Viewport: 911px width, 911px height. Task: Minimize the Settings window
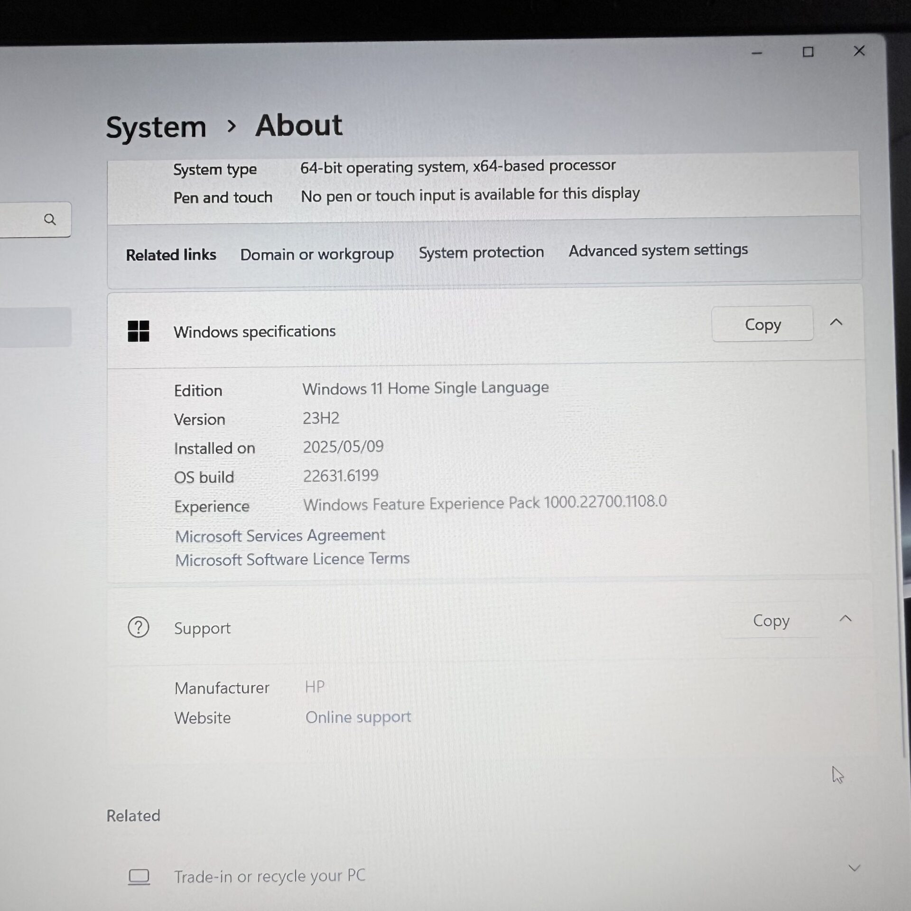point(757,53)
